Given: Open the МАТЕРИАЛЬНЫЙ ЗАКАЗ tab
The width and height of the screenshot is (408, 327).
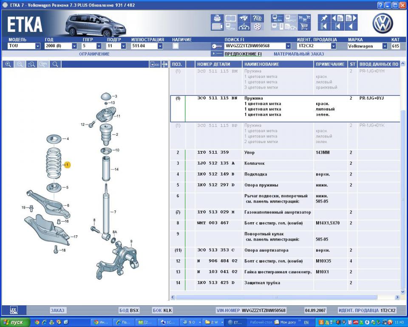Looking at the screenshot, I should pos(299,54).
